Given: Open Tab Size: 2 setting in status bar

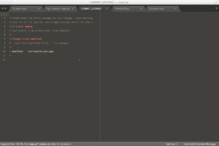Looking at the screenshot, I should [x=172, y=144].
